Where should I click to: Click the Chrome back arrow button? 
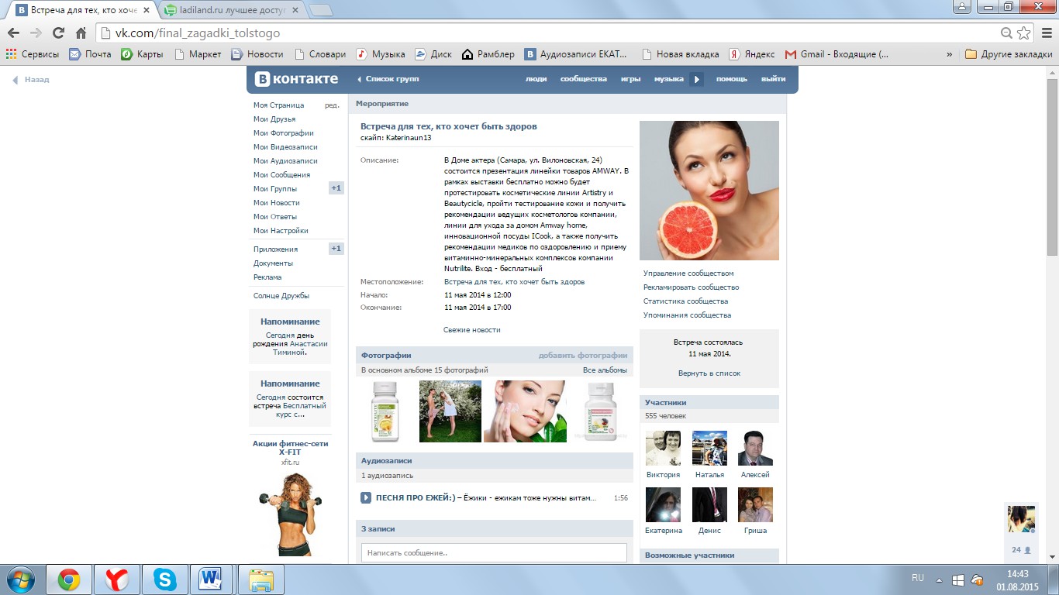pyautogui.click(x=13, y=33)
